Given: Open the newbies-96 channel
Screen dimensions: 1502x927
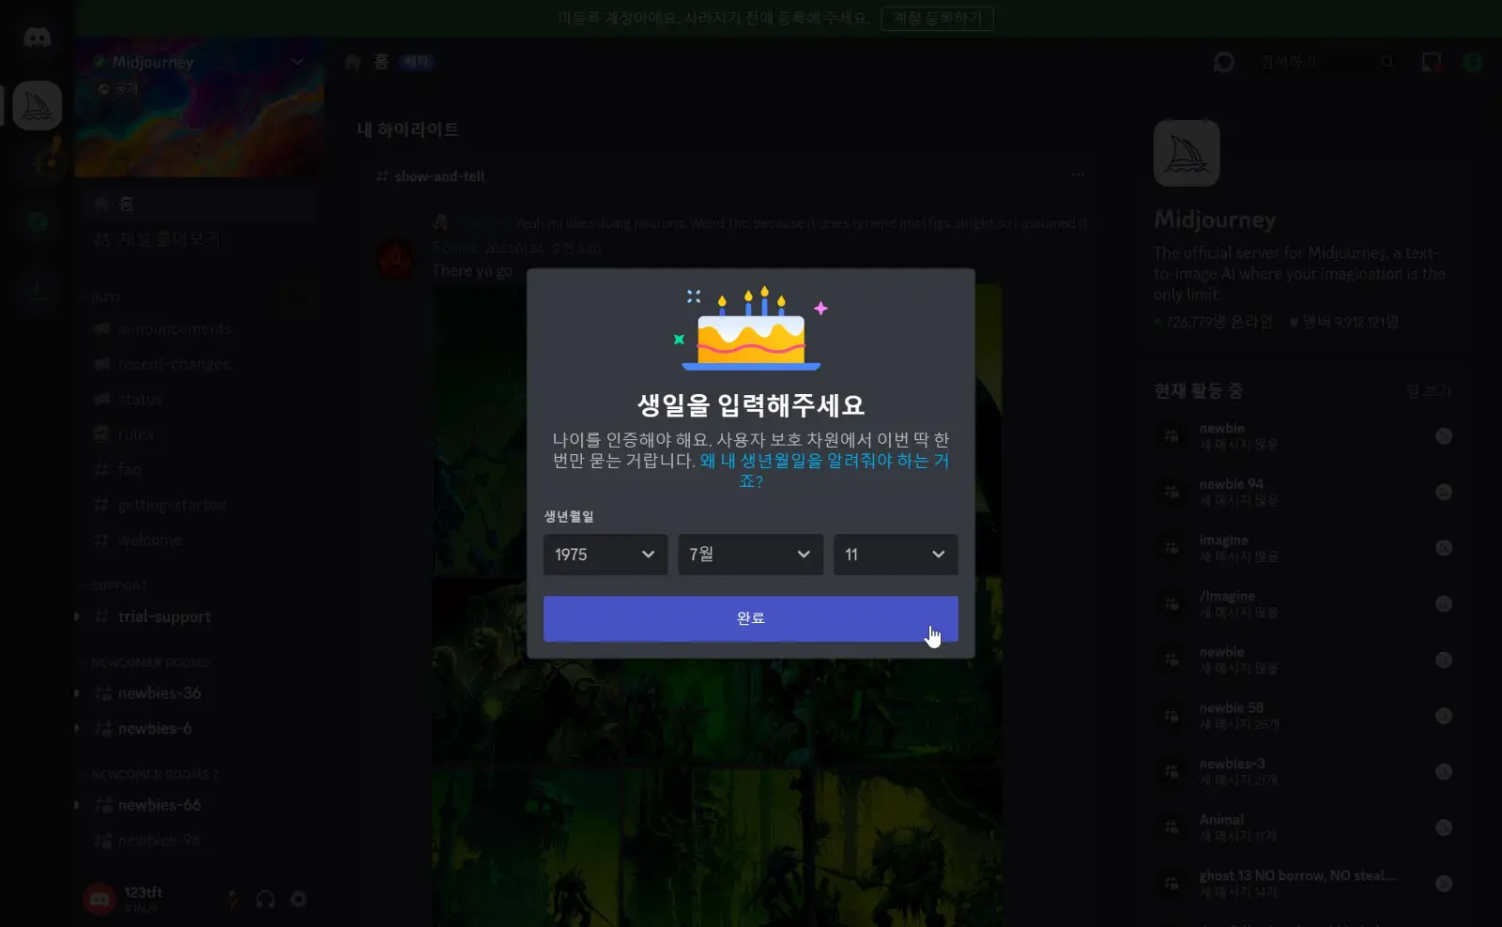Looking at the screenshot, I should pos(199,840).
